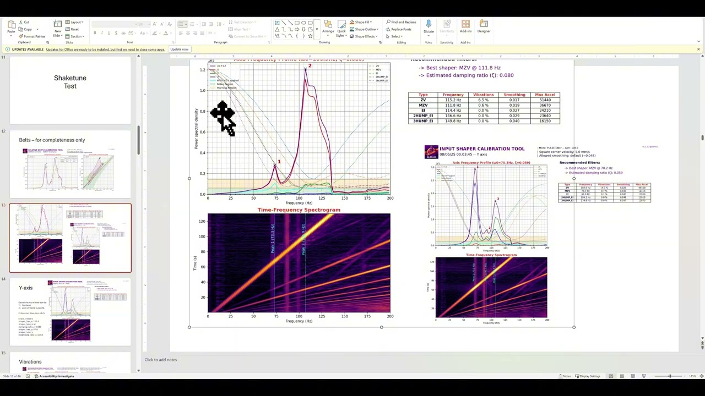Click Decrease Font Size icon
Viewport: 705px width, 396px height.
162,24
